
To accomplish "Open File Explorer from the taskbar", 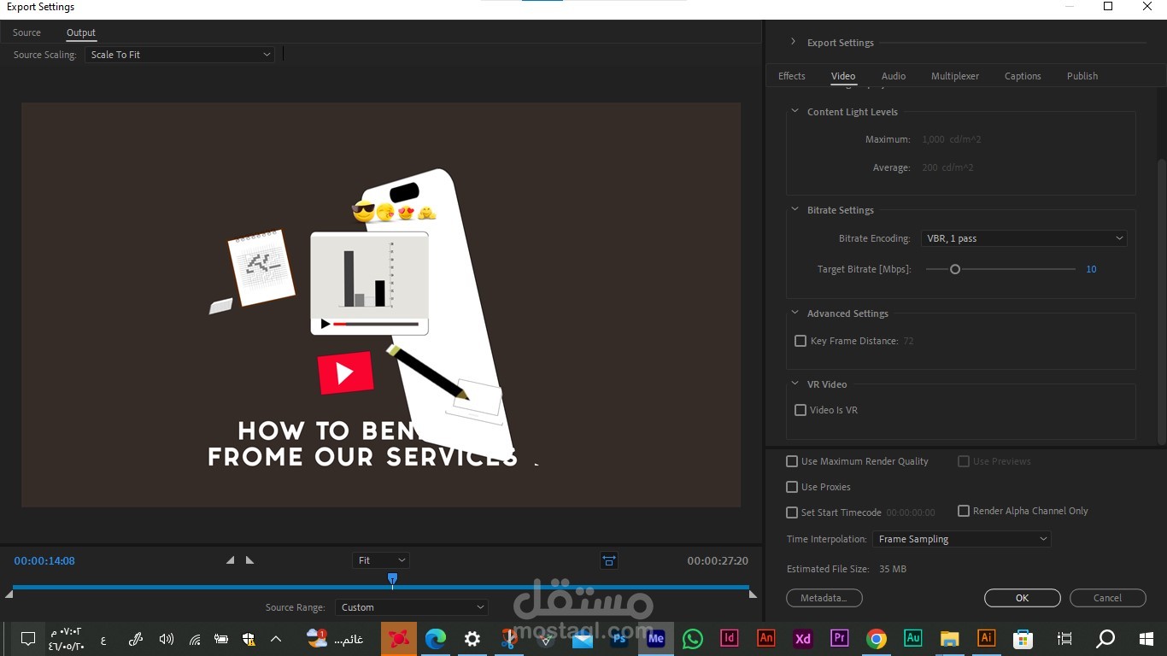I will click(x=950, y=638).
